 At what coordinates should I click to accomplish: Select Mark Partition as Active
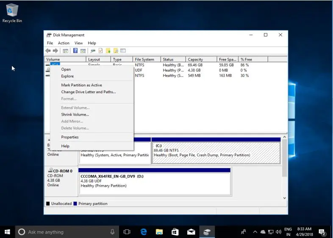click(81, 85)
